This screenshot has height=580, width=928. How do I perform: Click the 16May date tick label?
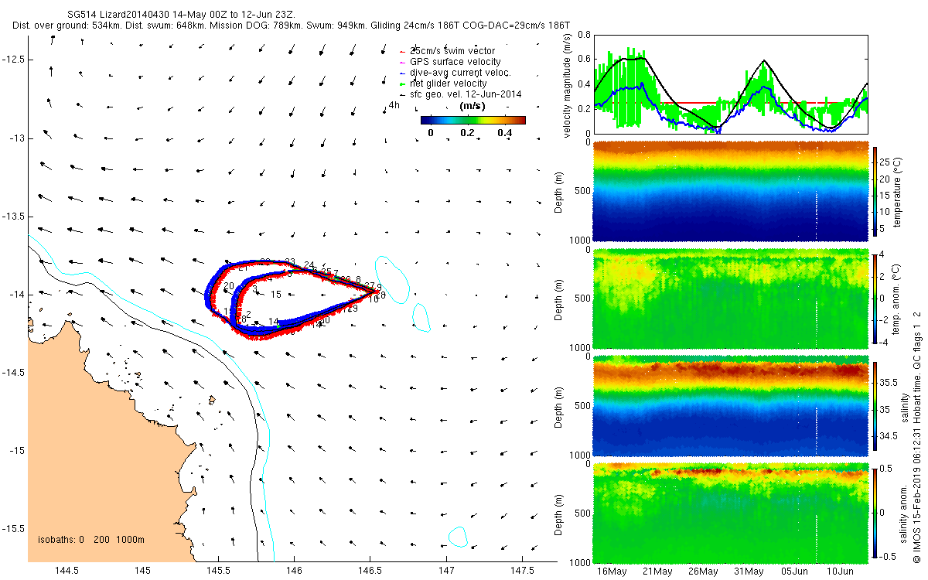click(x=612, y=571)
